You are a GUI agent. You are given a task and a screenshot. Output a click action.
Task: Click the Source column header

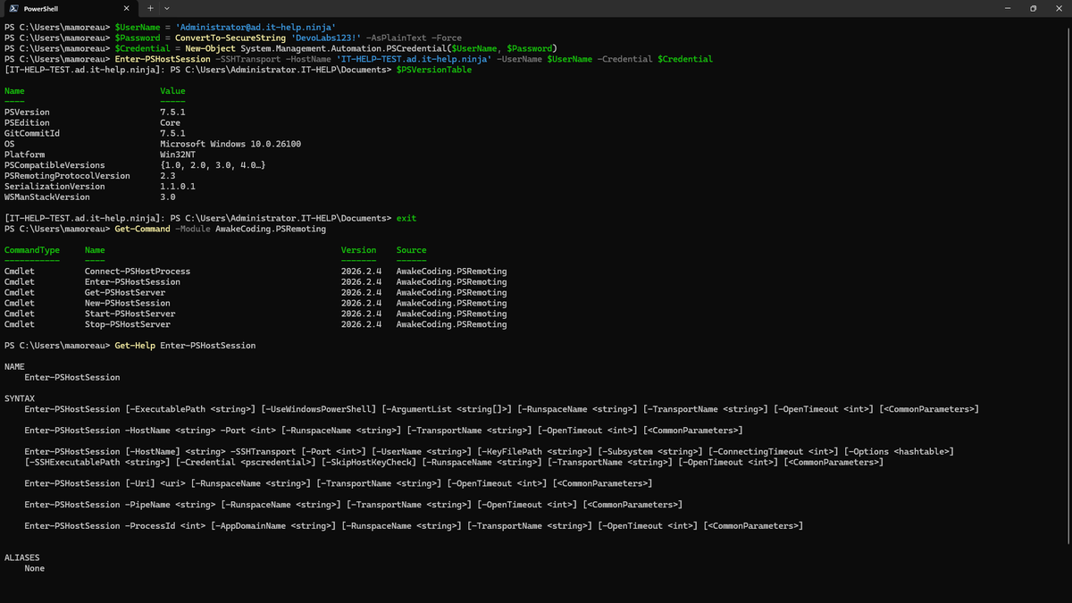[x=411, y=250]
